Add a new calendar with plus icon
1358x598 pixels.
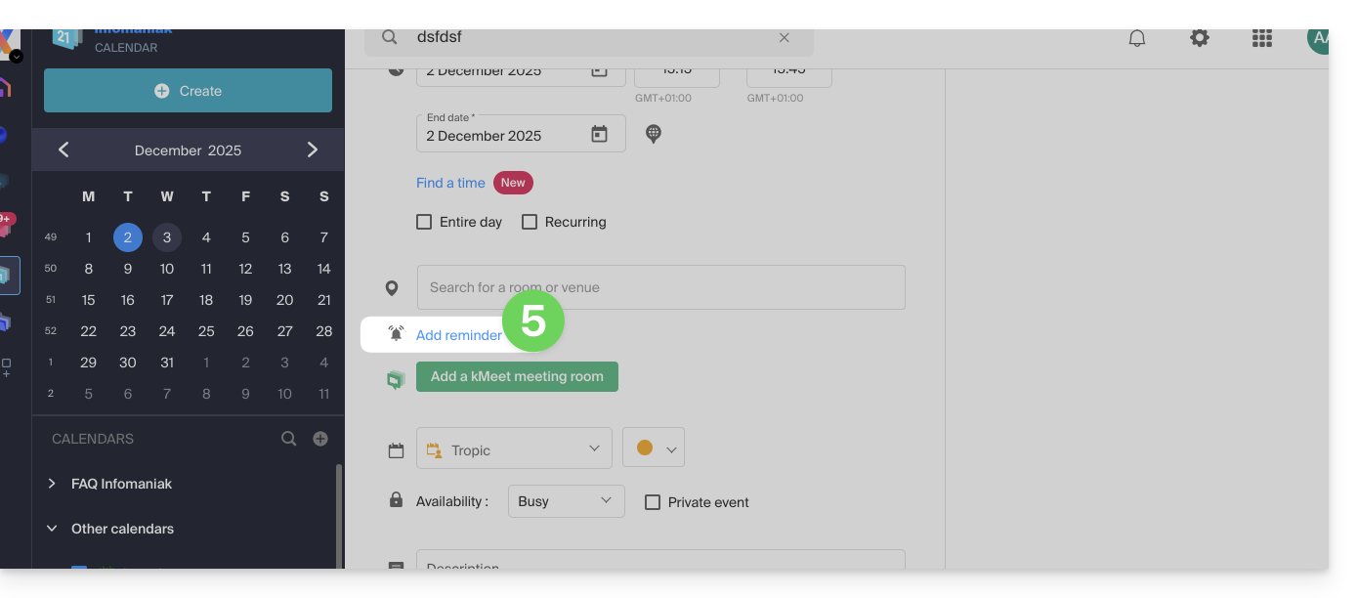coord(320,439)
